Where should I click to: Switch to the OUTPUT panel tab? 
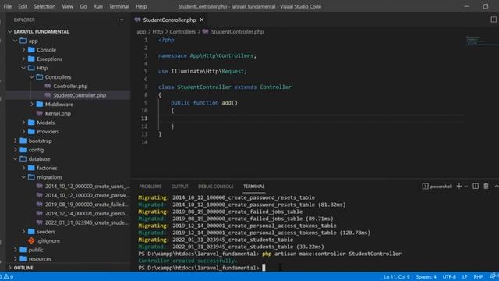click(180, 187)
